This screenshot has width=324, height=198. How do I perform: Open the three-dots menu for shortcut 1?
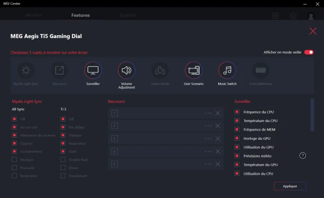coord(208,113)
